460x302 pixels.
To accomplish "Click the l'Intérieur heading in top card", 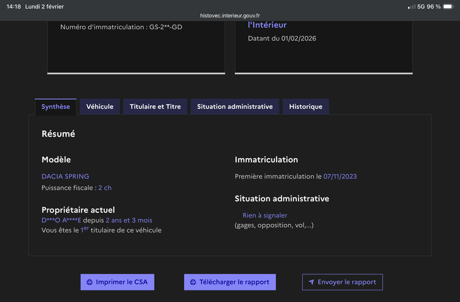I will coord(267,25).
